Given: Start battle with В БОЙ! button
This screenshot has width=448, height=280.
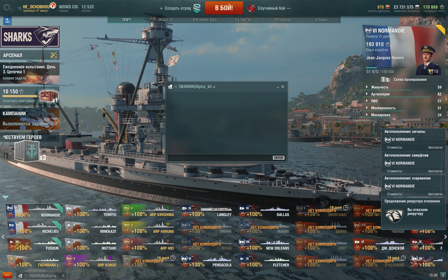Looking at the screenshot, I should point(224,8).
